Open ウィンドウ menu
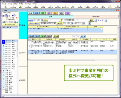Image resolution: width=121 pixels, height=98 pixels. tap(28, 4)
